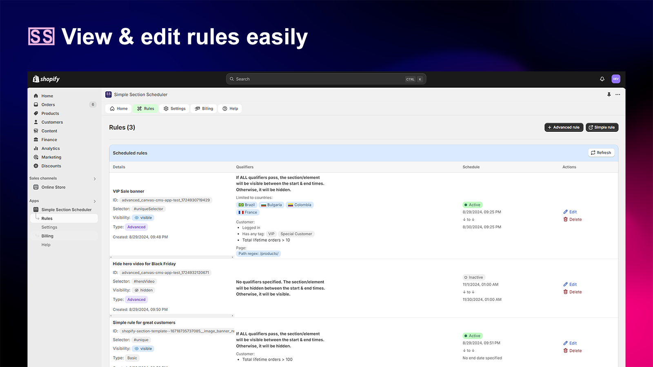The height and width of the screenshot is (367, 653).
Task: Open Analytics in the sidebar
Action: (x=51, y=149)
